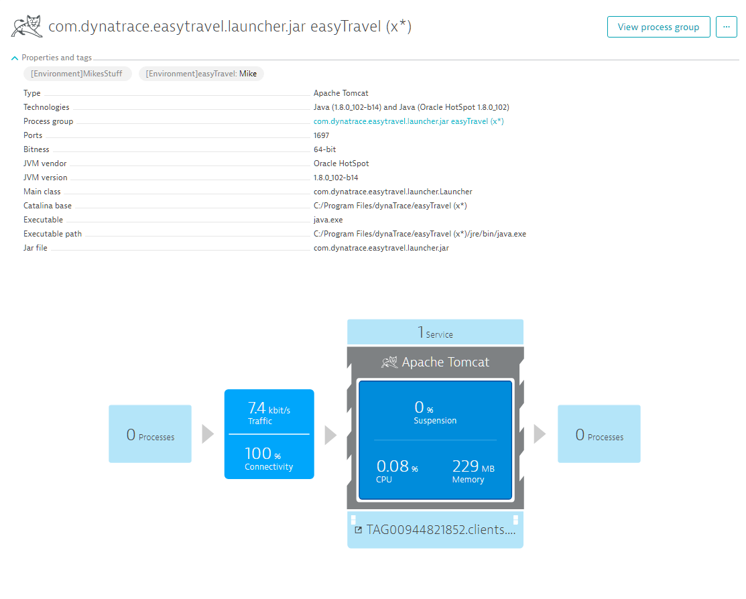
Task: Click View process group button
Action: click(x=658, y=27)
